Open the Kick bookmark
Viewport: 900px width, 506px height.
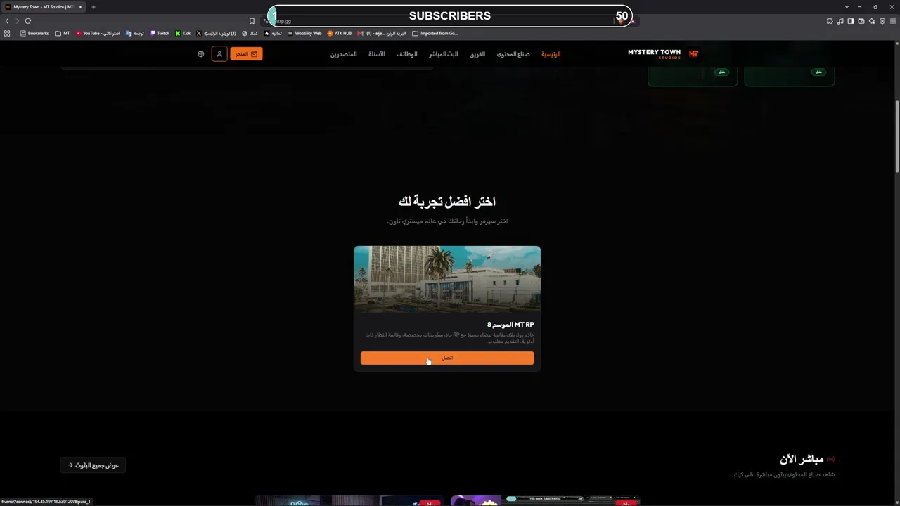183,33
